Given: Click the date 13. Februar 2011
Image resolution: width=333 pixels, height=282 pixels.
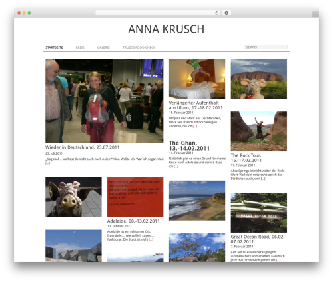Looking at the screenshot, I should pyautogui.click(x=119, y=226).
